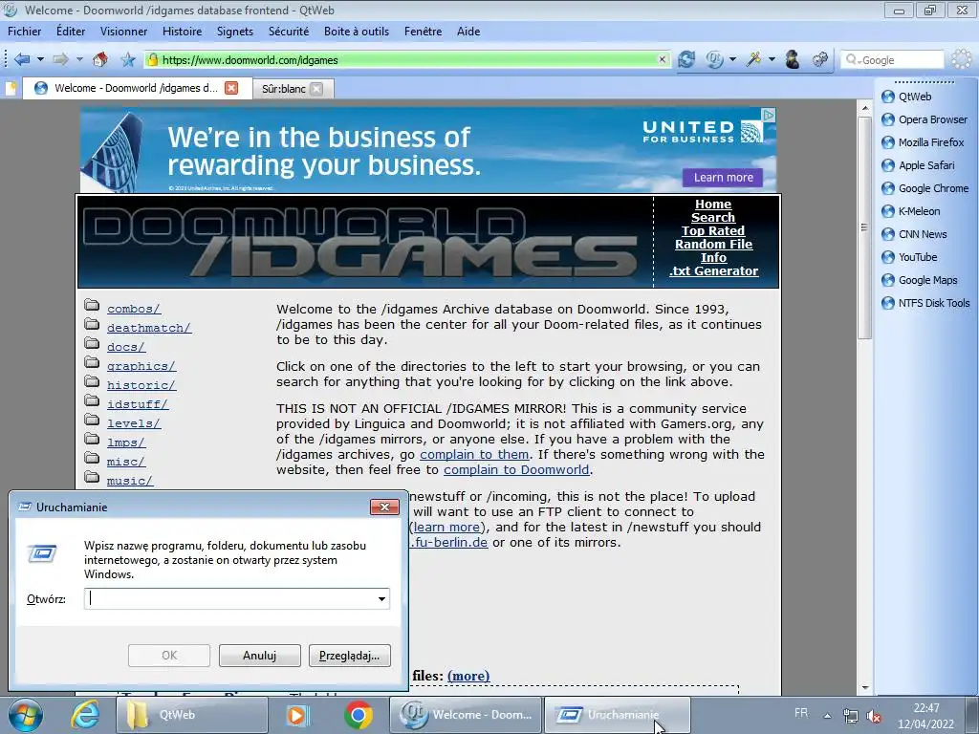This screenshot has height=734, width=979.
Task: Open Google Chrome bookmark in sidebar
Action: (925, 188)
